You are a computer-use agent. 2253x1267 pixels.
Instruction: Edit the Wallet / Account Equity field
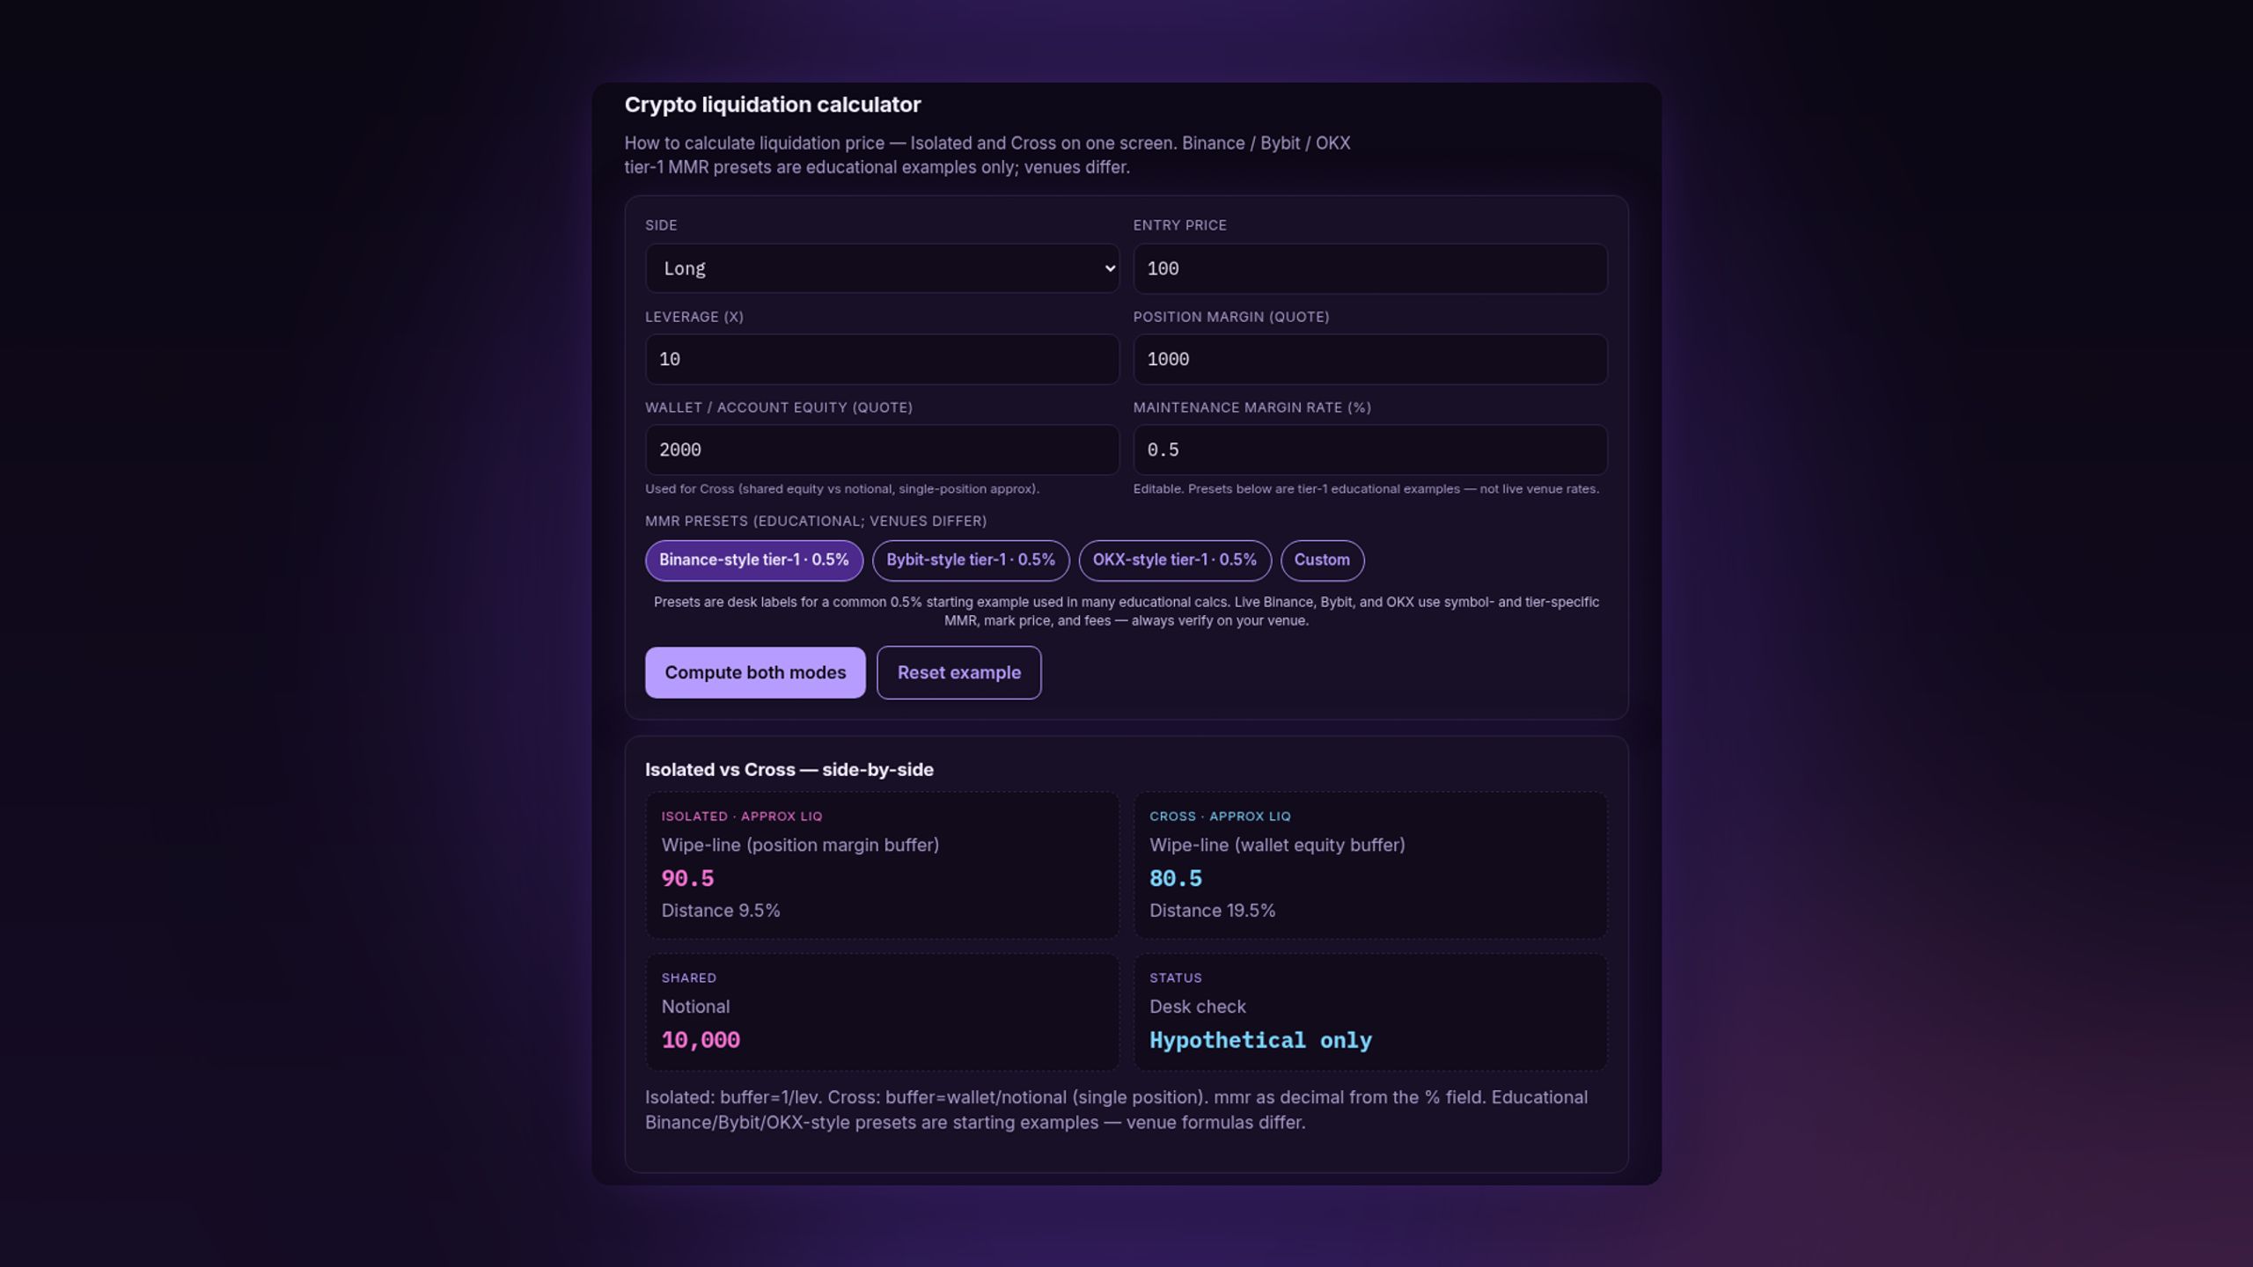pyautogui.click(x=882, y=450)
